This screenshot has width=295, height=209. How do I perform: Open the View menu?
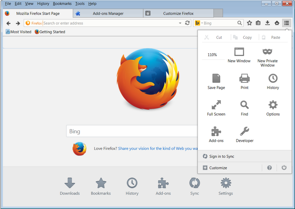(x=29, y=4)
